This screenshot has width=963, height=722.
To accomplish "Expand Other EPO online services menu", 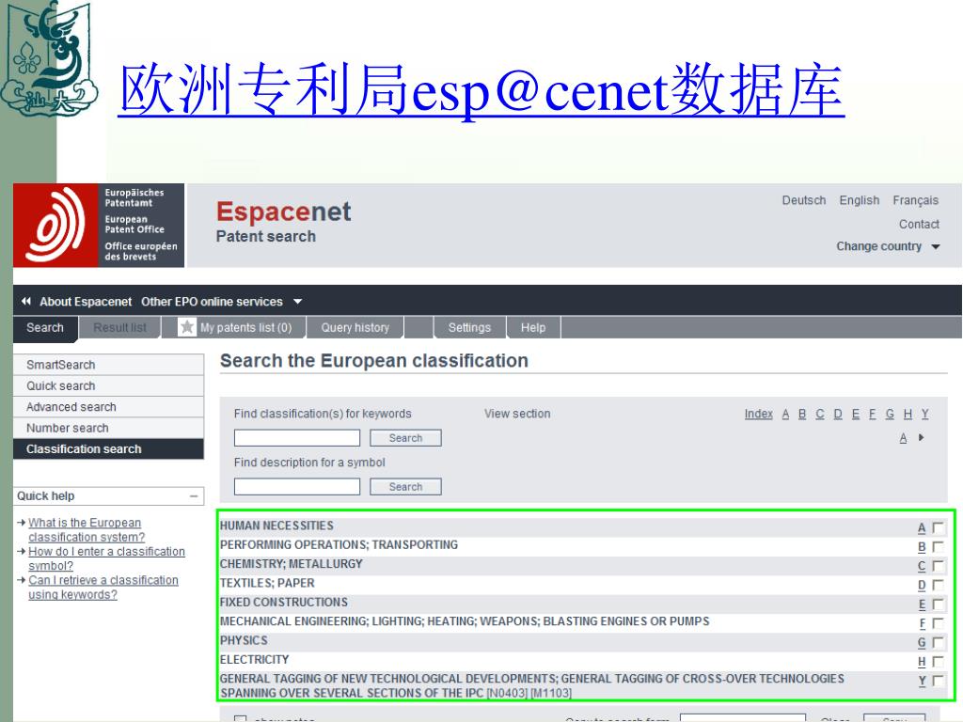I will [x=222, y=302].
